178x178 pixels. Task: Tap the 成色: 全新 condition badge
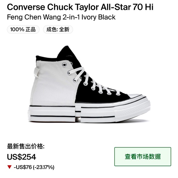click(58, 29)
